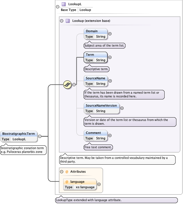Click the @ icon beside Attributes heading
This screenshot has width=183, height=204.
(x=67, y=172)
